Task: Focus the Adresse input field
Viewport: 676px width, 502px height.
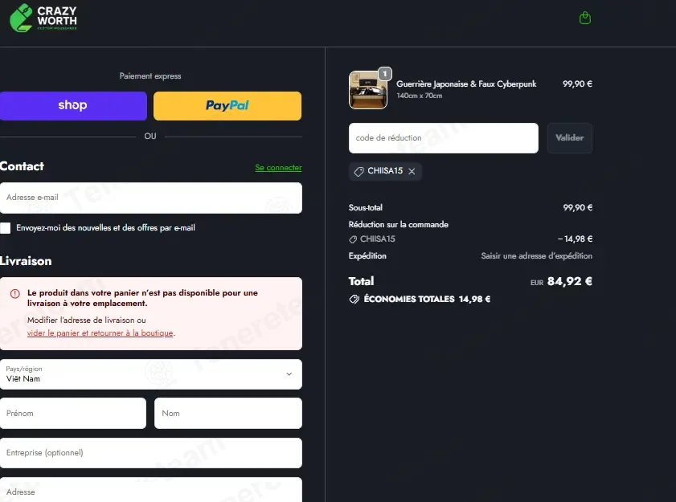Action: 151,490
